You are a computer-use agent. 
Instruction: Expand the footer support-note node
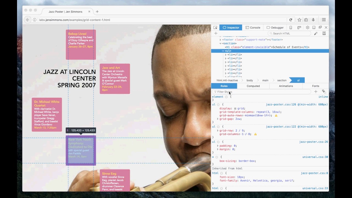tap(220, 40)
